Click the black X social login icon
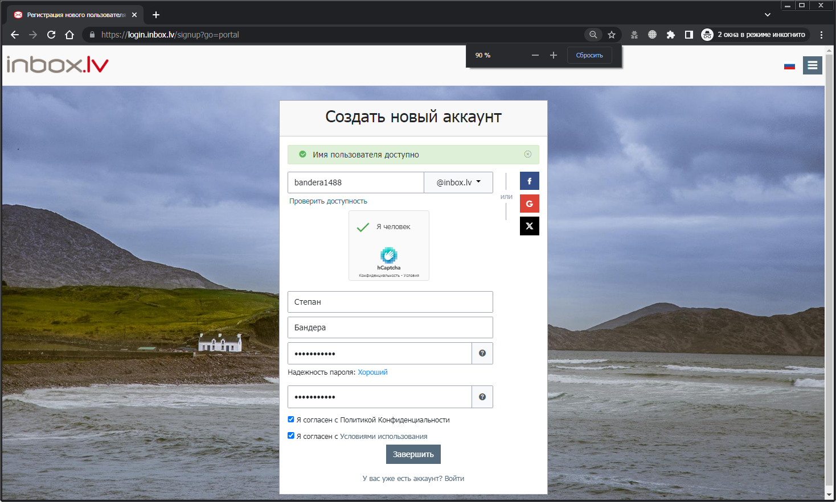Screen dimensions: 836x502 tap(529, 226)
